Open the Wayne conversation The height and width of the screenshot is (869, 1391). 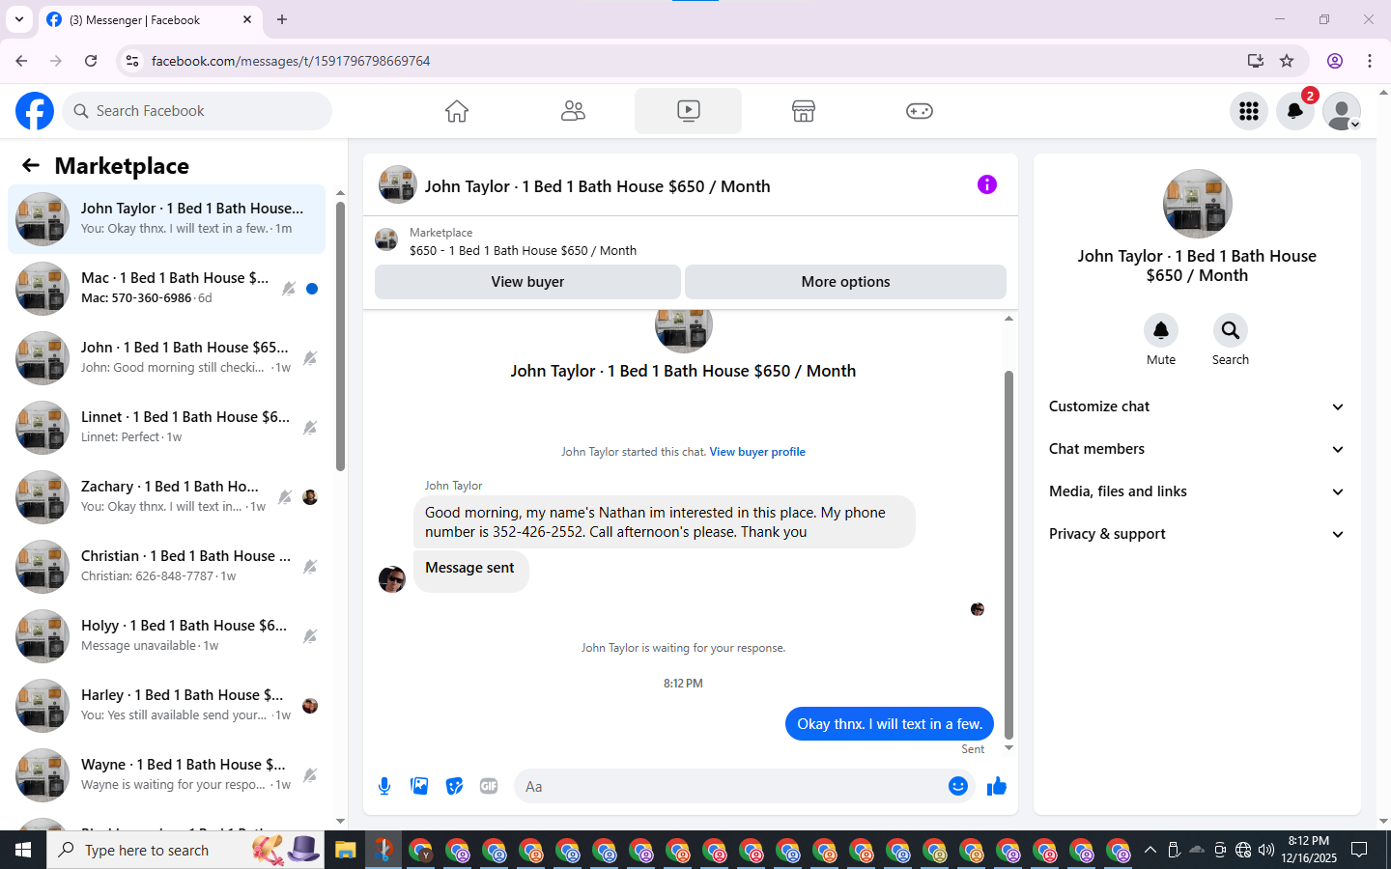(x=166, y=775)
